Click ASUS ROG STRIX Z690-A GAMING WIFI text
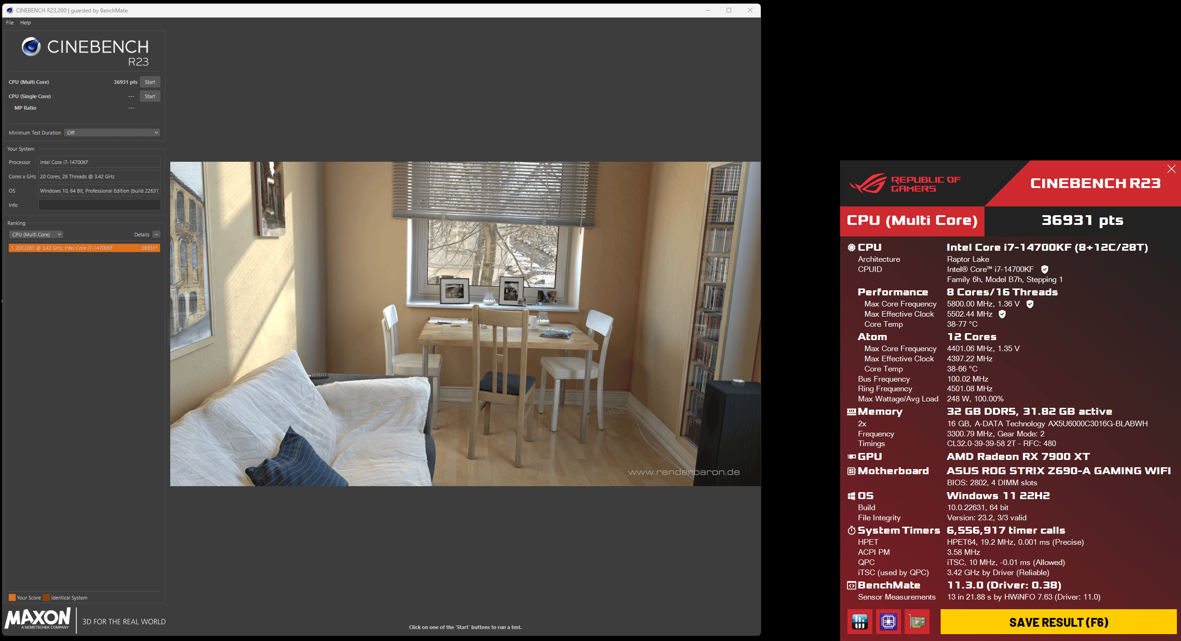This screenshot has width=1181, height=641. click(x=1059, y=471)
